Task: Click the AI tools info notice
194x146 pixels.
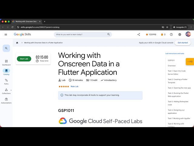Action: point(100,95)
